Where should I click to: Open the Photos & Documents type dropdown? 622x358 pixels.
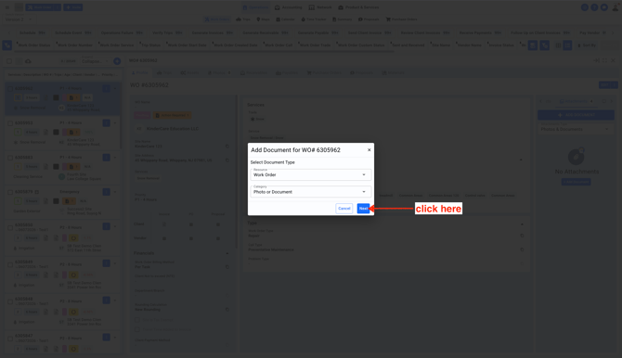pos(575,129)
